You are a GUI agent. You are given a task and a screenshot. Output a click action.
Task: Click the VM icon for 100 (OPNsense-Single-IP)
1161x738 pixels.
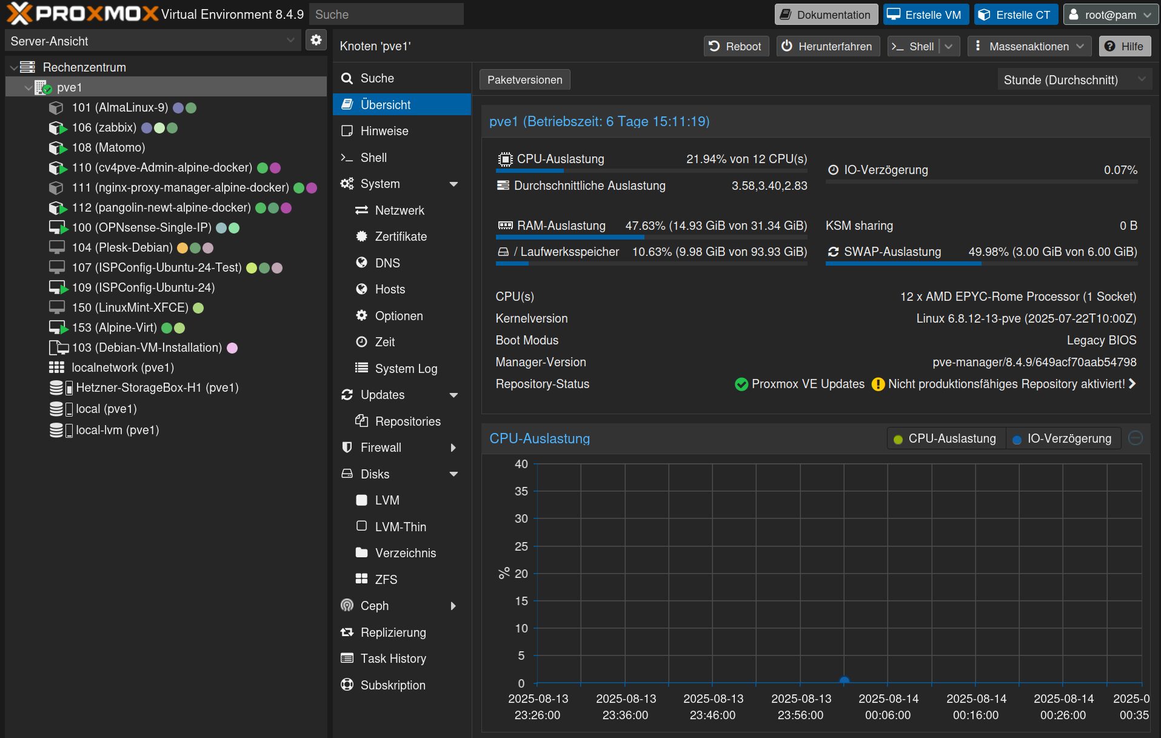pos(58,227)
